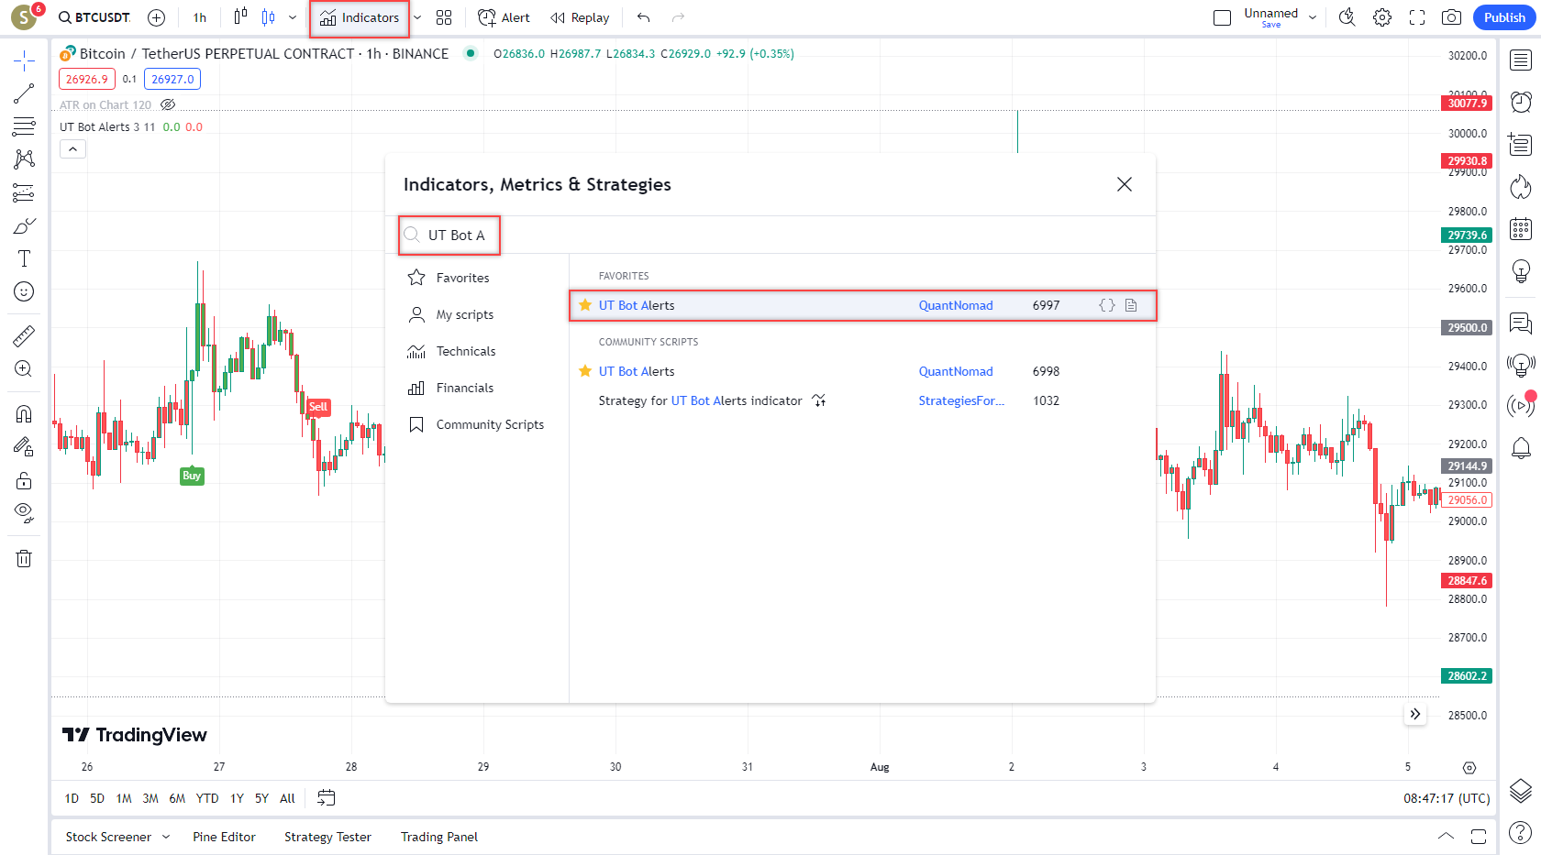Image resolution: width=1541 pixels, height=855 pixels.
Task: Open the trash Remove objects tool
Action: pyautogui.click(x=24, y=558)
